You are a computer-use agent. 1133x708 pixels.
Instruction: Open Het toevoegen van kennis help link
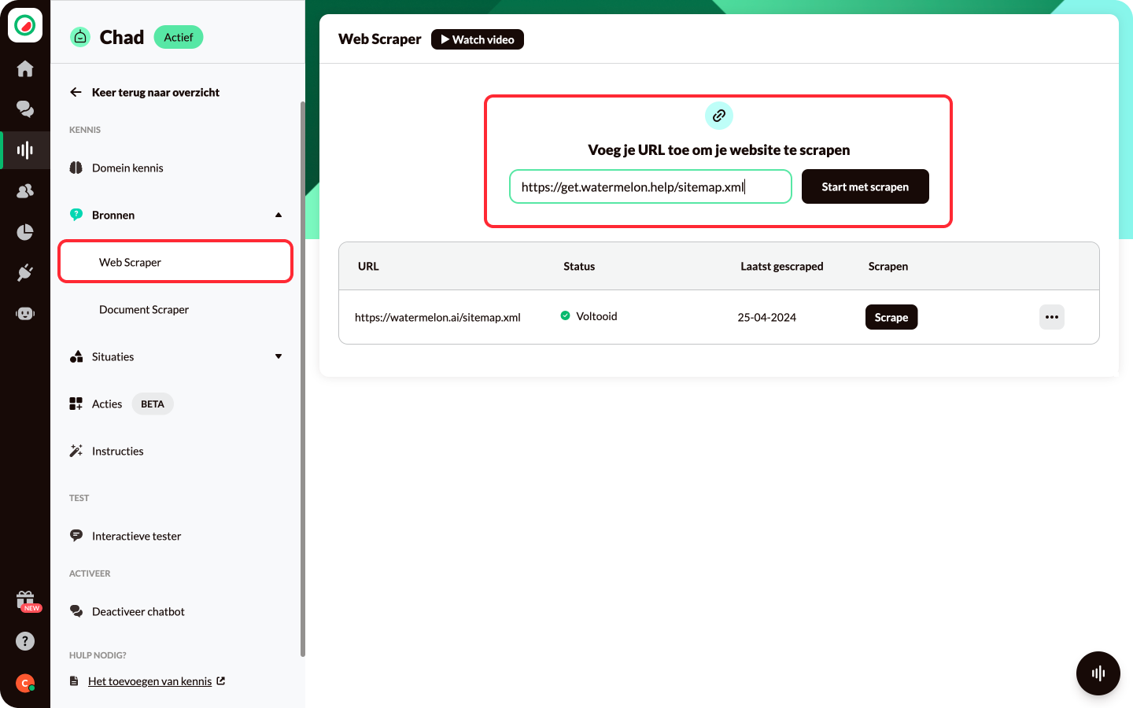pos(150,681)
